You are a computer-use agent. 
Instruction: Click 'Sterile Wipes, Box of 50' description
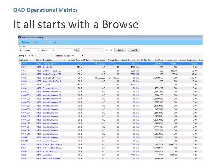click(x=52, y=74)
